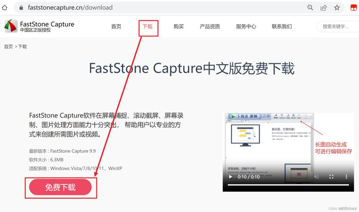Click the 首页 breadcrumb link
The image size is (359, 212).
click(8, 47)
